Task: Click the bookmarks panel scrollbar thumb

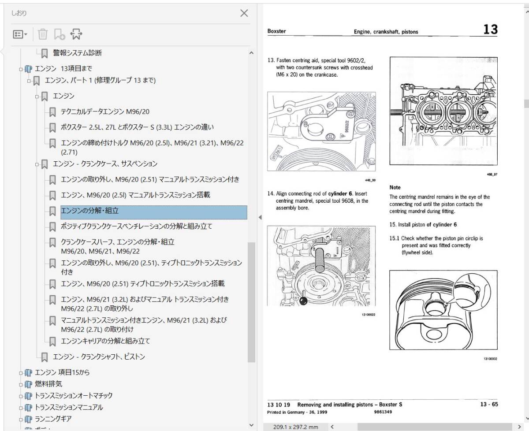Action: (x=251, y=302)
